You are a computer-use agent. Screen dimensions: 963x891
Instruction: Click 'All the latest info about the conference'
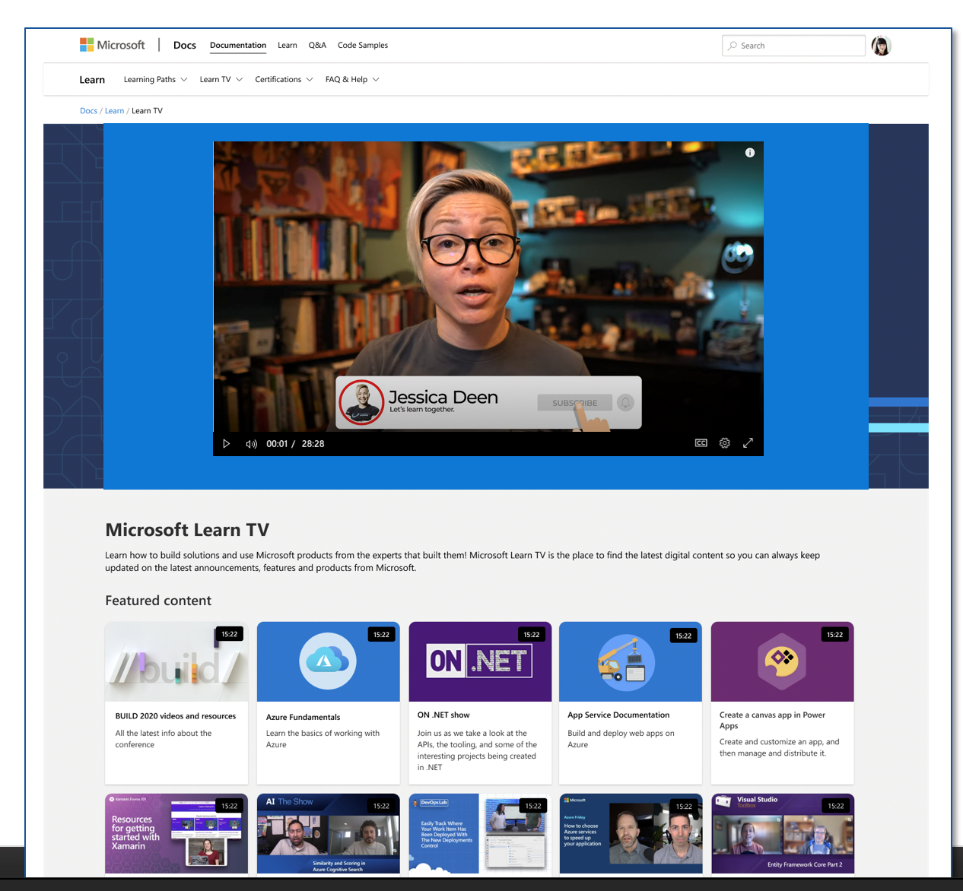[164, 739]
